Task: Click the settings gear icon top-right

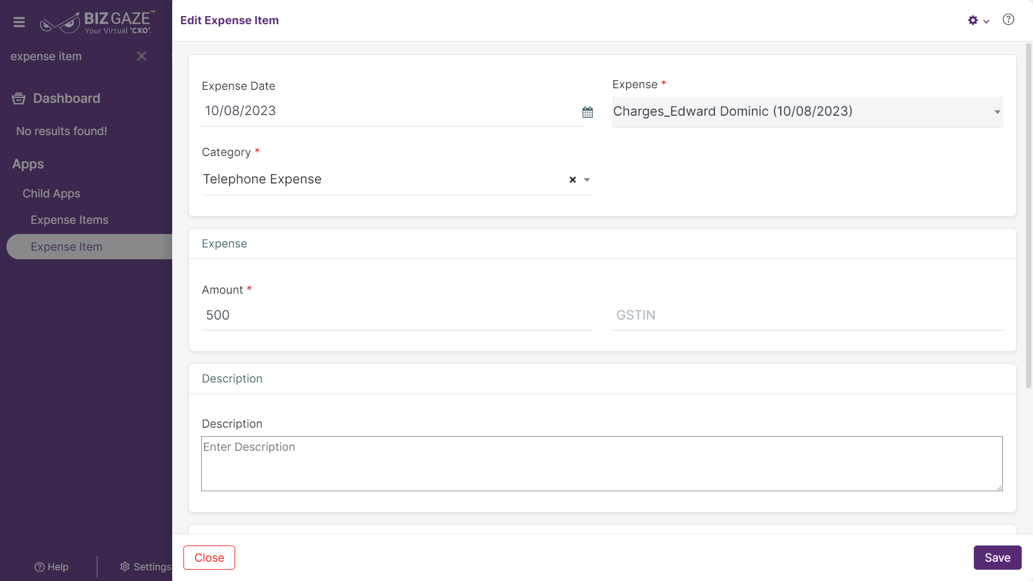Action: point(973,20)
